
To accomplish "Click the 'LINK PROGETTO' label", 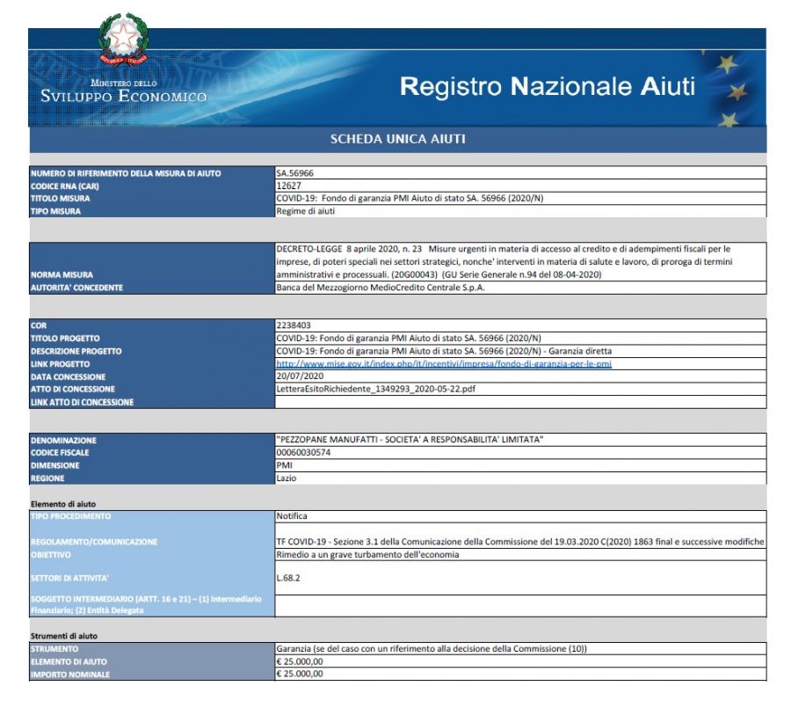I will point(60,364).
